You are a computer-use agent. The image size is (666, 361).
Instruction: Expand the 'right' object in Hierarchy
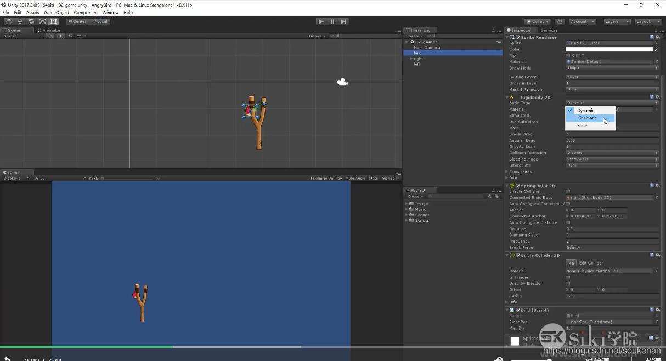pos(411,59)
